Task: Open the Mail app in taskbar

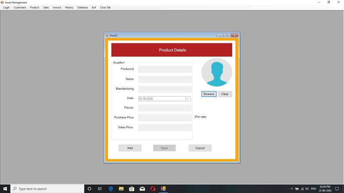Action: [142, 189]
